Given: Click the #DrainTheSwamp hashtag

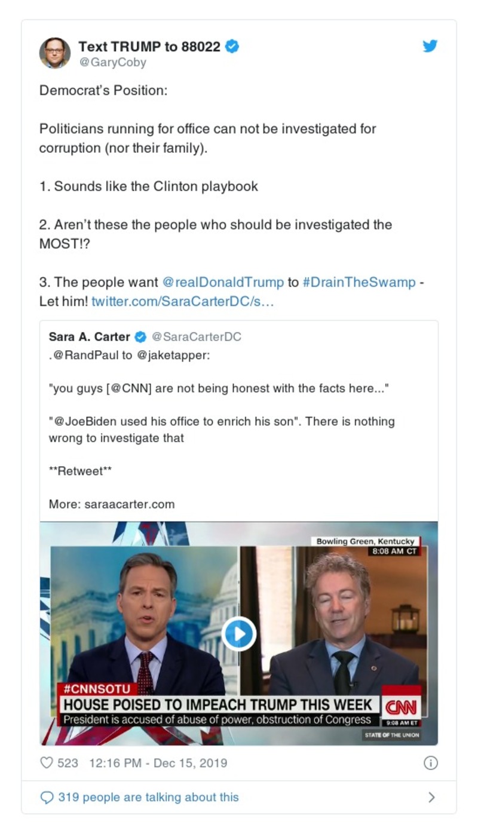Looking at the screenshot, I should (x=358, y=282).
